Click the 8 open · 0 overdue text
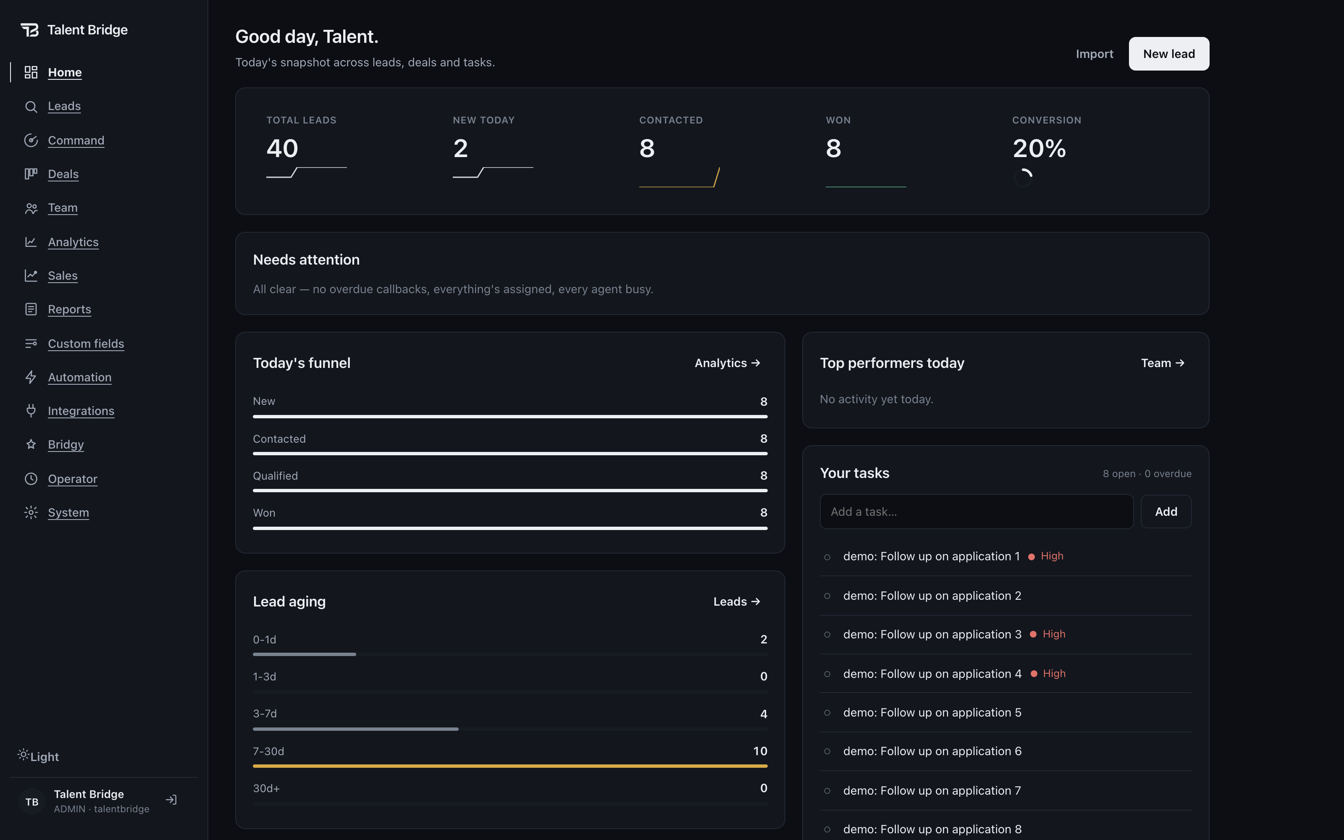Image resolution: width=1344 pixels, height=840 pixels. coord(1147,474)
